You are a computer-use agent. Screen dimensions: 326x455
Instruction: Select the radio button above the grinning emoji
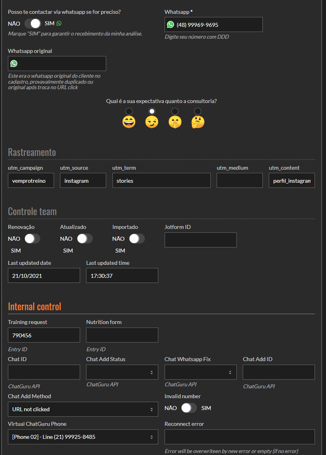(x=129, y=111)
